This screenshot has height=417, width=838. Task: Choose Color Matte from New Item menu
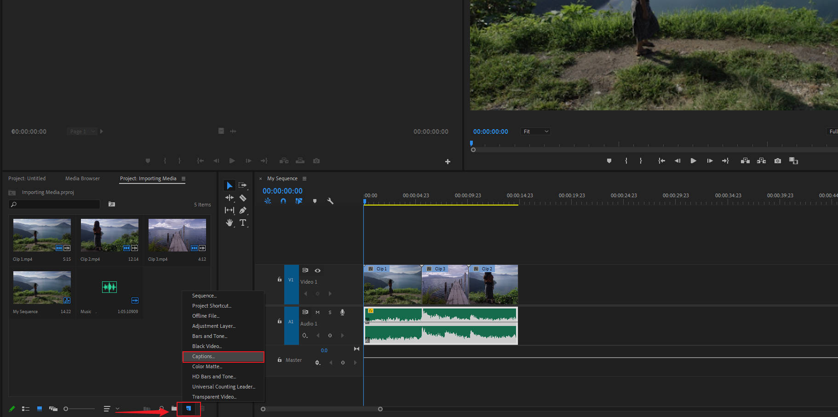(224, 366)
